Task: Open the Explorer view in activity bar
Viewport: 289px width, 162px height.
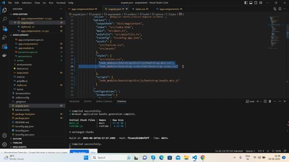Action: [x=5, y=10]
